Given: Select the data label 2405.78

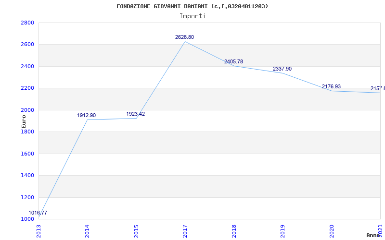Looking at the screenshot, I should pos(233,62).
